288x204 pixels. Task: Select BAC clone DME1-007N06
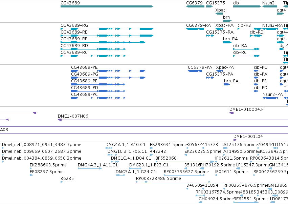click(x=173, y=120)
